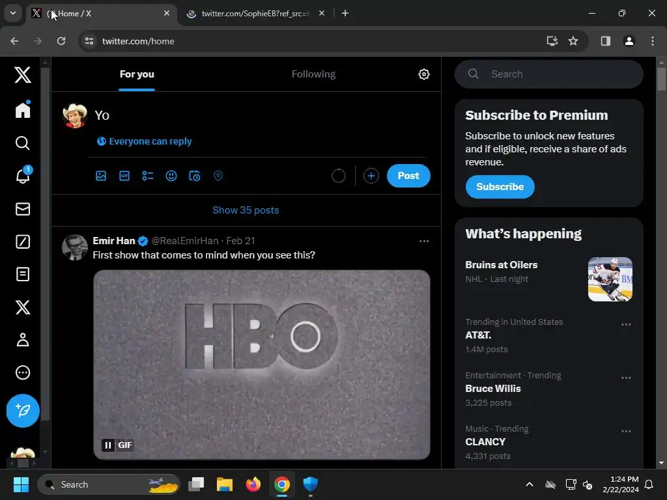Add a GIF using the GIF icon
Viewport: 667px width, 500px height.
pos(124,176)
